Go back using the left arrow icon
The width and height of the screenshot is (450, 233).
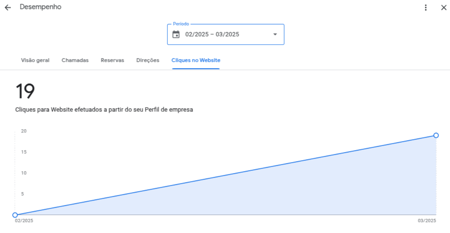tap(8, 8)
